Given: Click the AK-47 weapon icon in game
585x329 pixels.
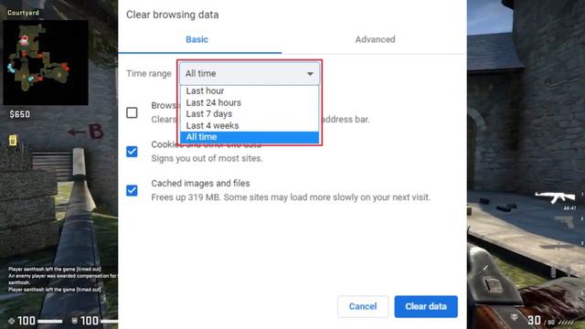Looking at the screenshot, I should (x=555, y=197).
